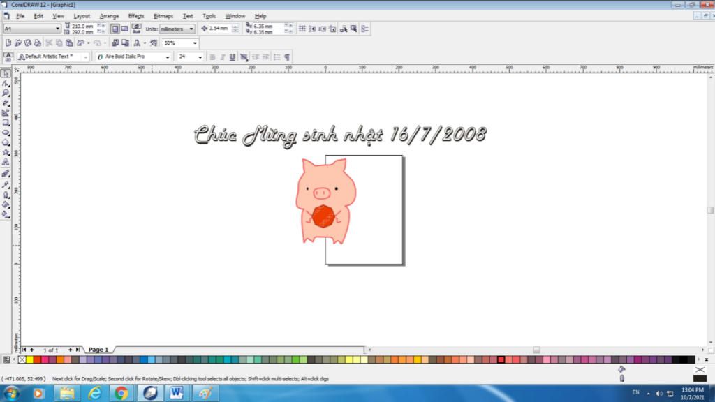The height and width of the screenshot is (402, 715).
Task: Open Google Chrome from the taskbar
Action: pos(121,393)
